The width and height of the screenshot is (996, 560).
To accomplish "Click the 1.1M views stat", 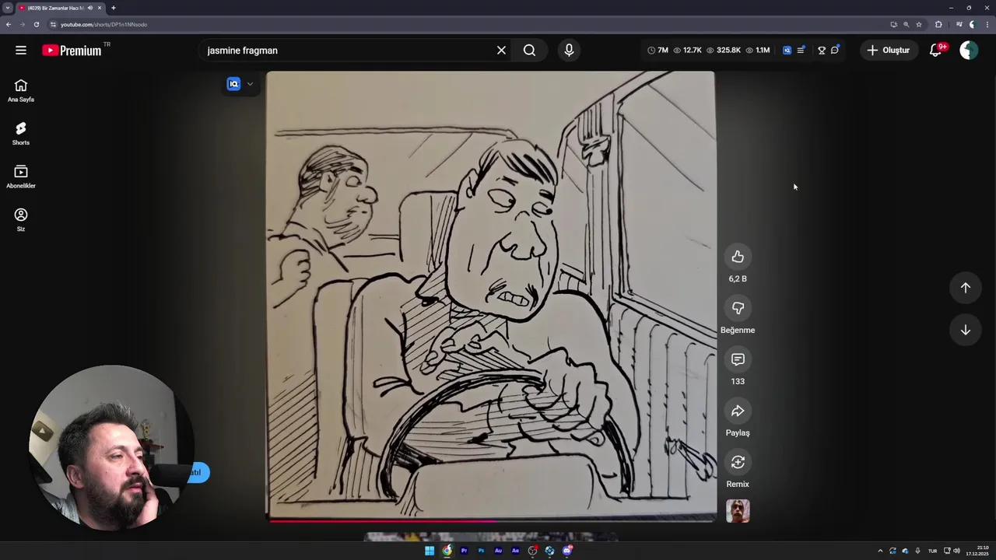I will (x=758, y=51).
